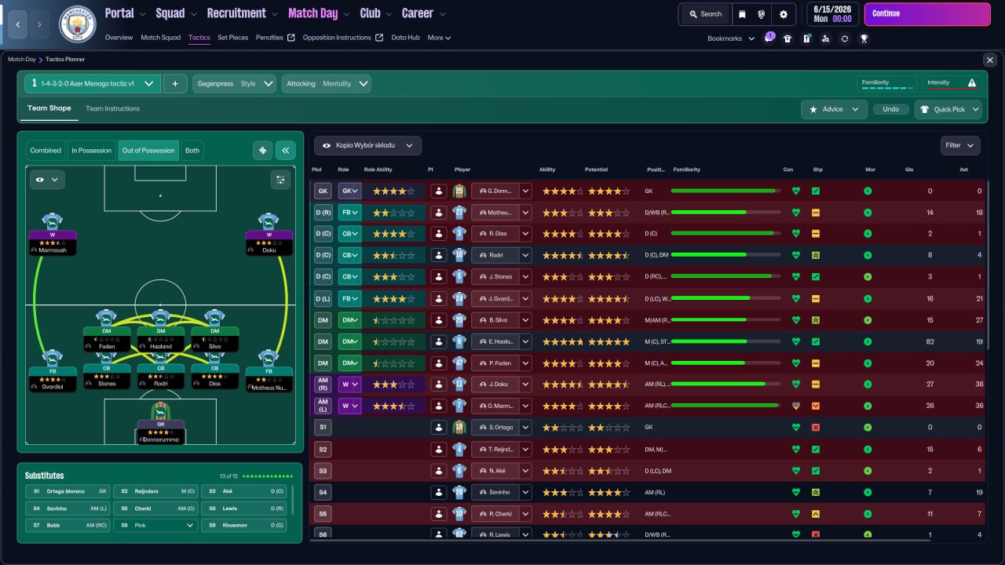Open the messages icon with the 1 badge

769,38
